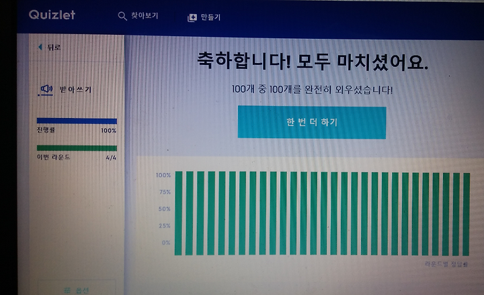Click the speaker dictation icon
The width and height of the screenshot is (484, 295).
click(x=46, y=89)
